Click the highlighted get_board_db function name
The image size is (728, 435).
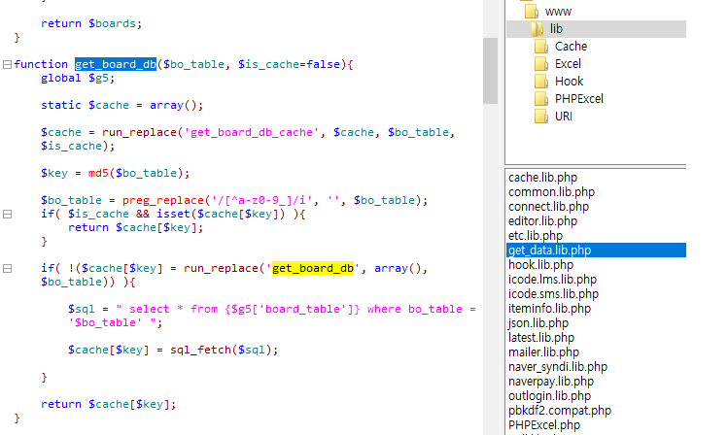coord(116,64)
